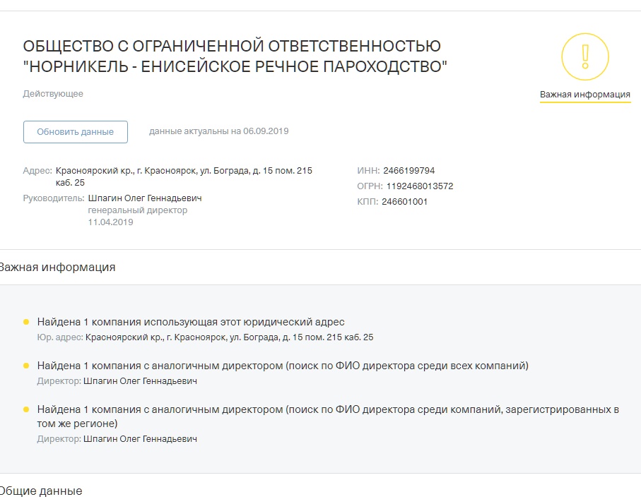Select the ИНН value 2466199794
This screenshot has height=504, width=641.
(408, 170)
